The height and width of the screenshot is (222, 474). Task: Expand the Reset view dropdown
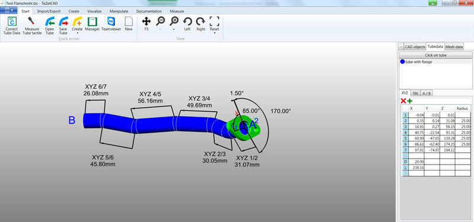(214, 33)
